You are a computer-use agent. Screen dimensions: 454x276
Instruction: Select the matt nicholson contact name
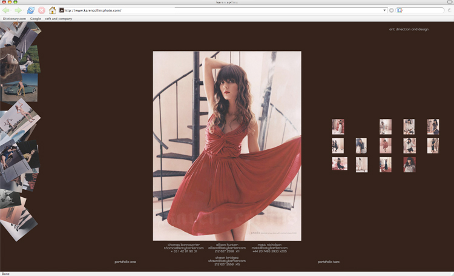(x=269, y=244)
